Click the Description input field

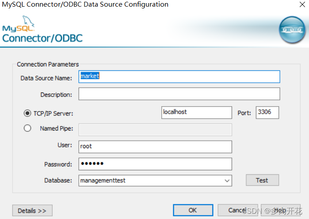pyautogui.click(x=179, y=94)
